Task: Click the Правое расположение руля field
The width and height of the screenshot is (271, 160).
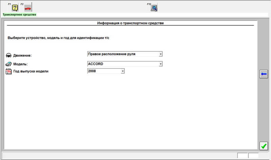Action: [125, 54]
